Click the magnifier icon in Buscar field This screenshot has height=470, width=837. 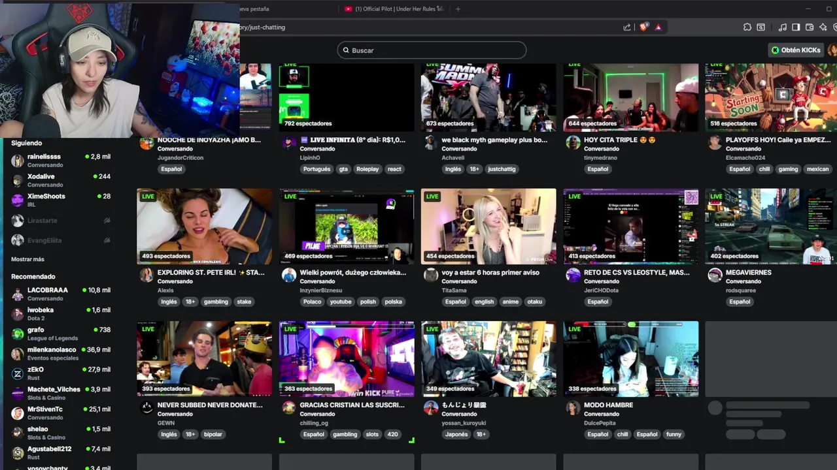346,50
